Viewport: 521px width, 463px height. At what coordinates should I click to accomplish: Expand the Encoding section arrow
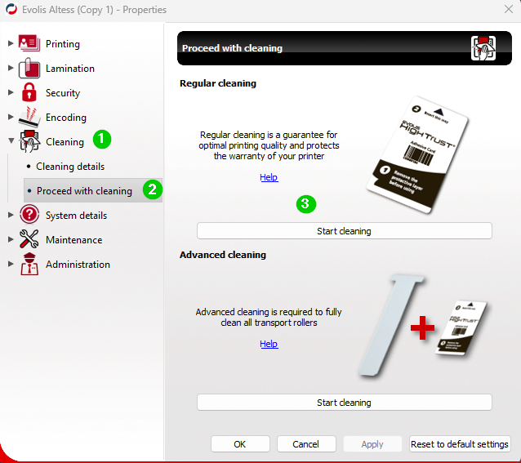click(11, 117)
